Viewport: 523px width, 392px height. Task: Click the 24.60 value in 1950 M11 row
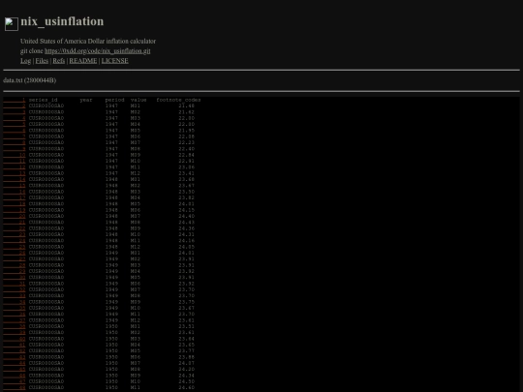coord(187,388)
